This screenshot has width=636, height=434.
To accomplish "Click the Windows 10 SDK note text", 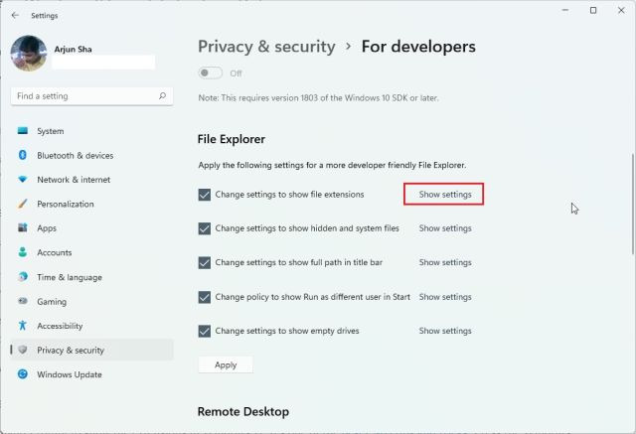I will (318, 97).
